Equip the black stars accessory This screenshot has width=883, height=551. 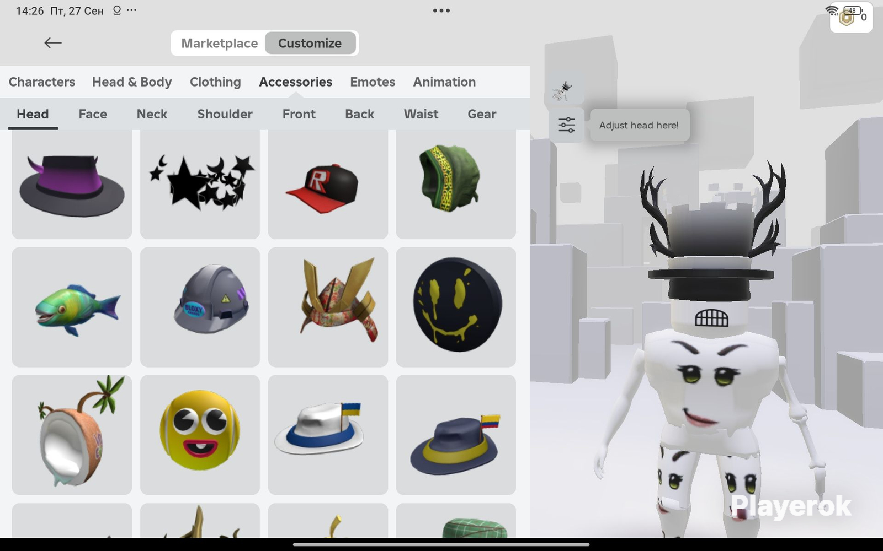[x=200, y=185]
